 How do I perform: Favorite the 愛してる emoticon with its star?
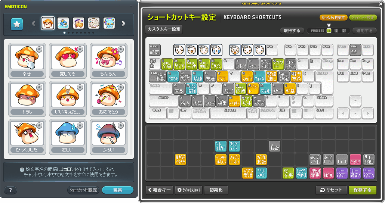click(x=80, y=49)
